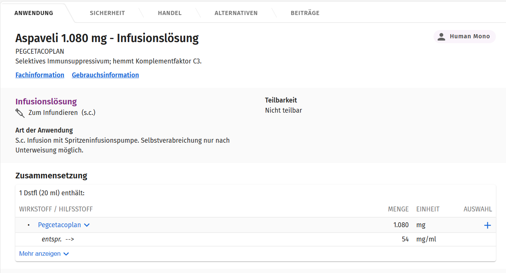This screenshot has height=273, width=506.
Task: Click the 1 Dstfl (20 ml) enthält text
Action: click(x=52, y=193)
